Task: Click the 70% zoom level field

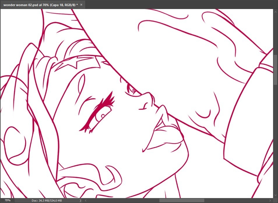Action: (8, 200)
